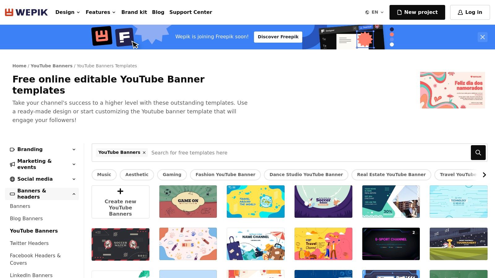
Task: Open the real estate 30% discount template
Action: 391,201
